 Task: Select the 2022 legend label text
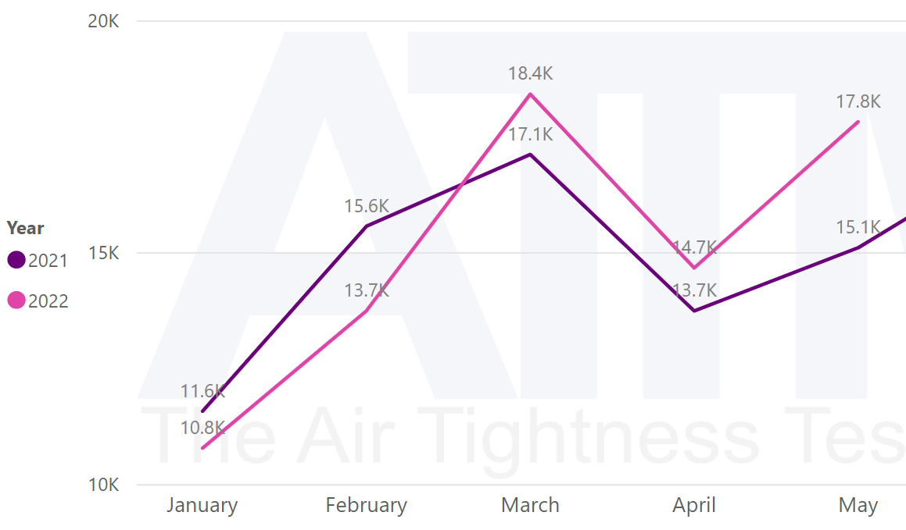pyautogui.click(x=48, y=301)
